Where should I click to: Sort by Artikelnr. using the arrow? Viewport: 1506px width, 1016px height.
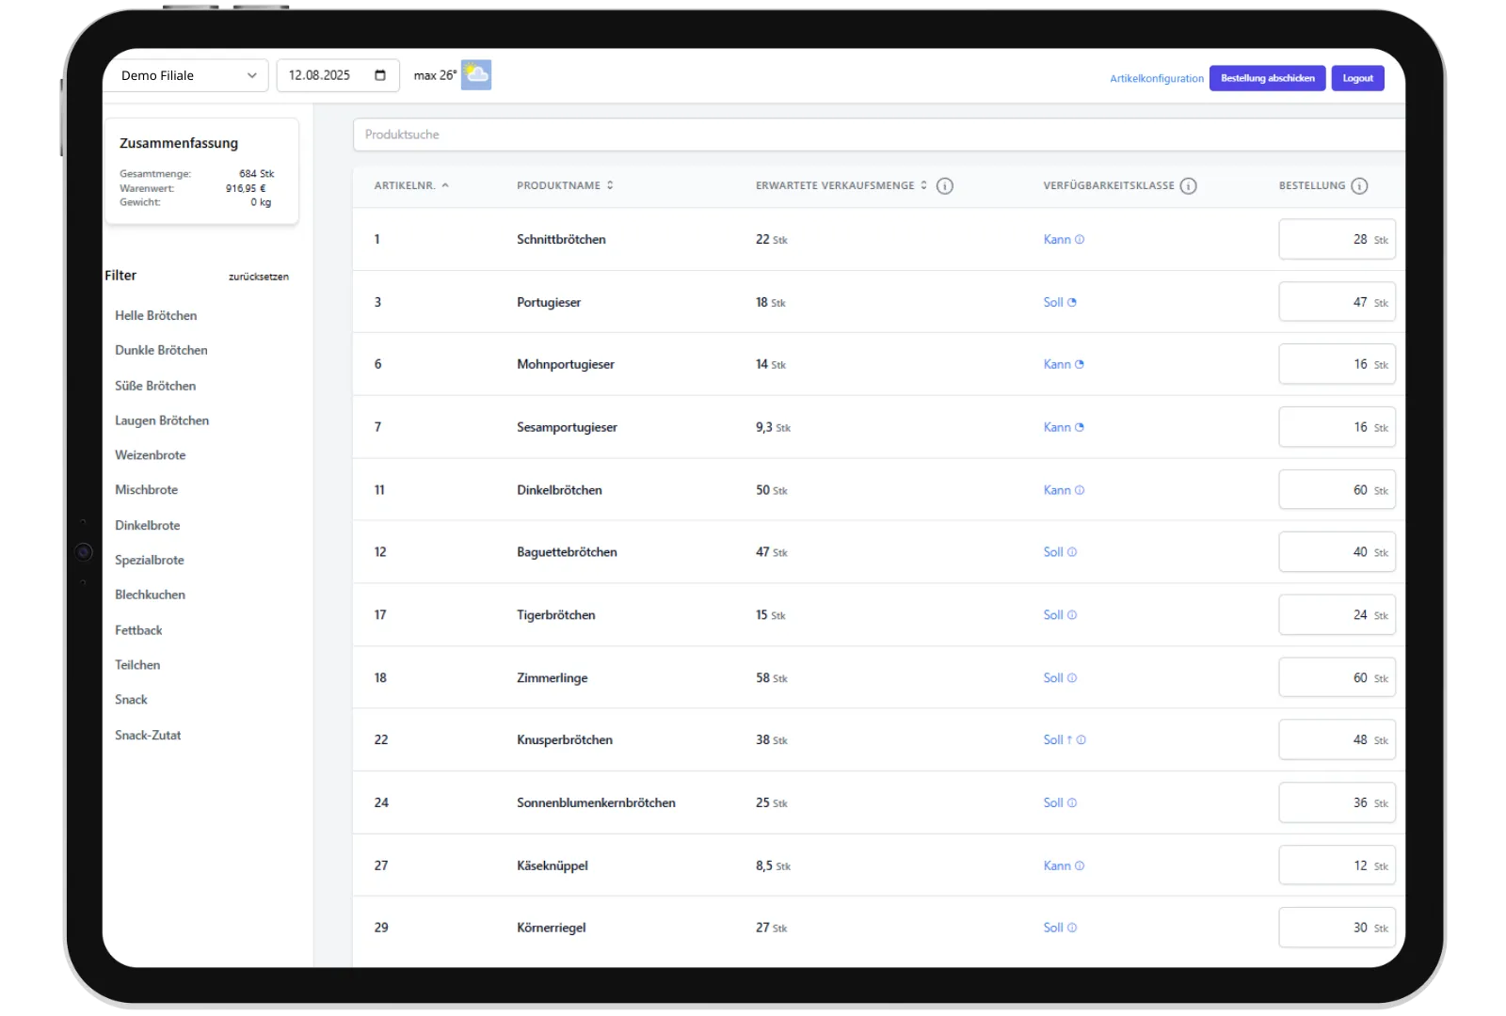click(x=445, y=185)
